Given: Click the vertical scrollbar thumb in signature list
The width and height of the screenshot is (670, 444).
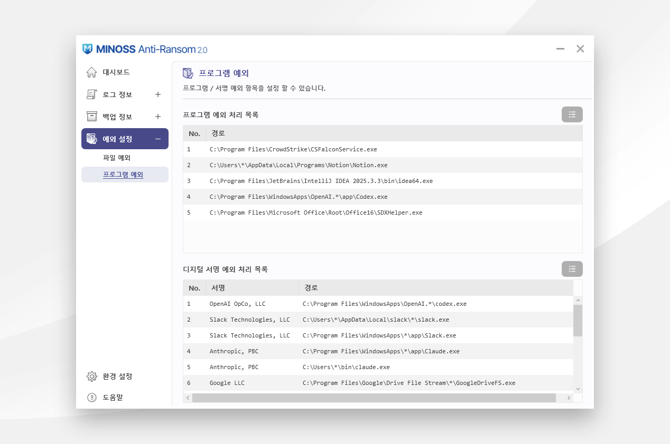Looking at the screenshot, I should pyautogui.click(x=578, y=320).
